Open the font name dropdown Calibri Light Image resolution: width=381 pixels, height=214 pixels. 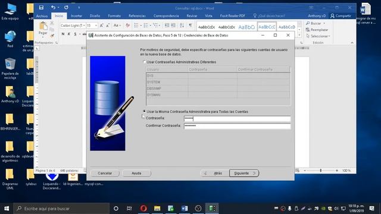84,26
